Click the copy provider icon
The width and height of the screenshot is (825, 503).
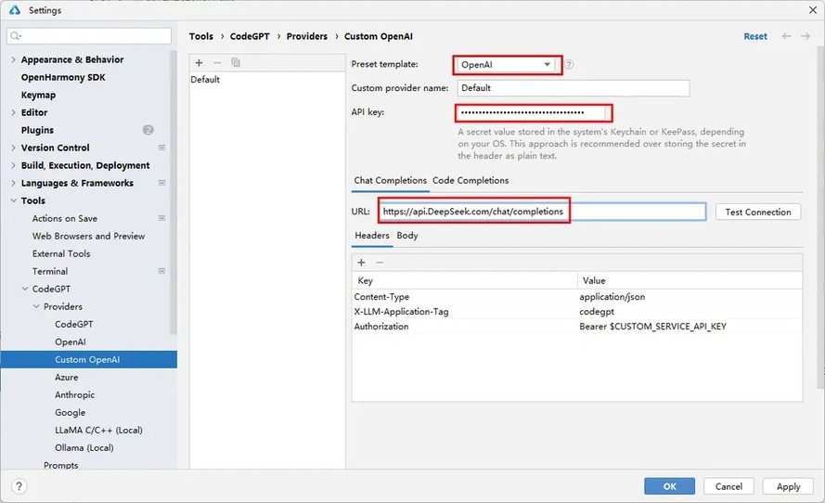pyautogui.click(x=236, y=62)
